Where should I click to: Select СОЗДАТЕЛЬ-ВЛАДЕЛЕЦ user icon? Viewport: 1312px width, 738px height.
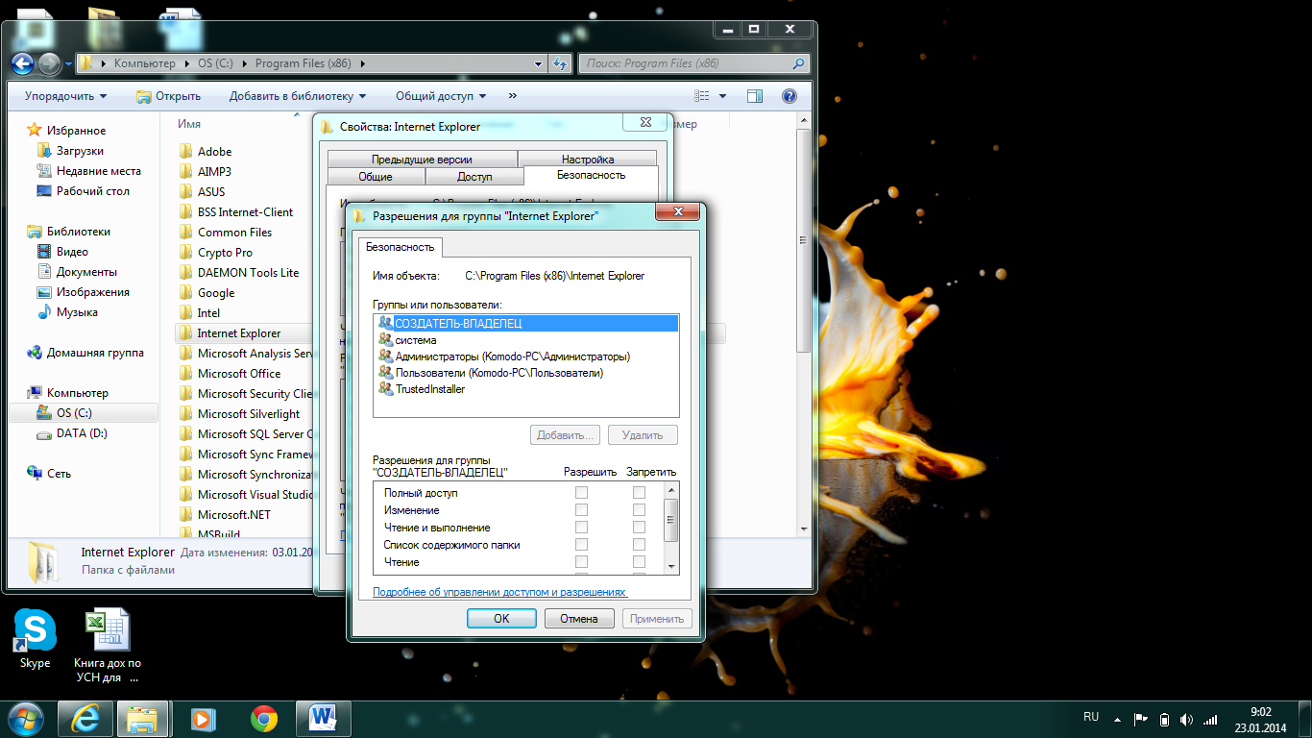pos(385,323)
